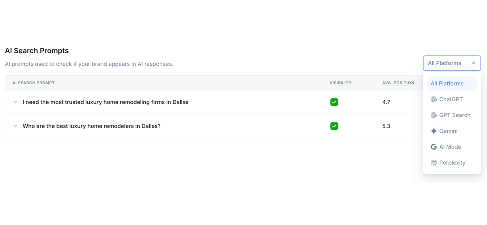The height and width of the screenshot is (225, 487).
Task: Filter by Perplexity platform
Action: pos(452,163)
